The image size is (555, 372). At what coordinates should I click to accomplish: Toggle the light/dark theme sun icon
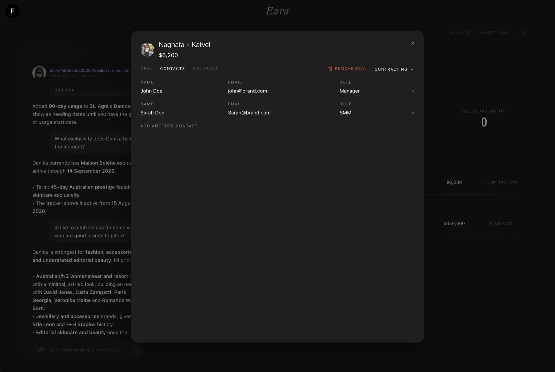(x=524, y=33)
